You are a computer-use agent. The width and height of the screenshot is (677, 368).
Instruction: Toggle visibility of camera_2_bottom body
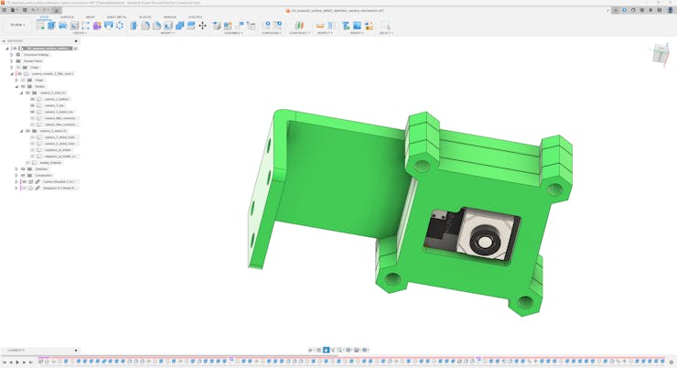click(x=33, y=99)
